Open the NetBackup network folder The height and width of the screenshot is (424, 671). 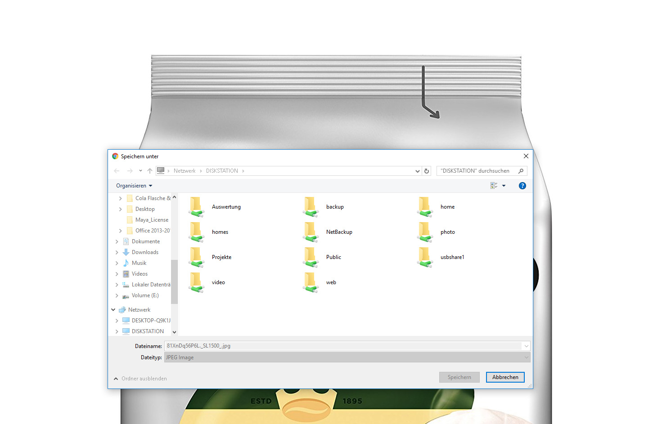328,232
